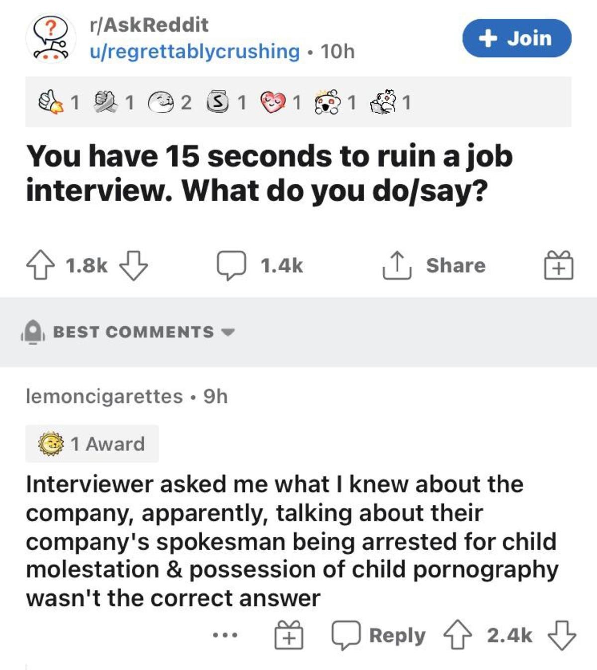Viewport: 597px width, 670px height.
Task: Open the post title about ruining interviews
Action: point(269,173)
